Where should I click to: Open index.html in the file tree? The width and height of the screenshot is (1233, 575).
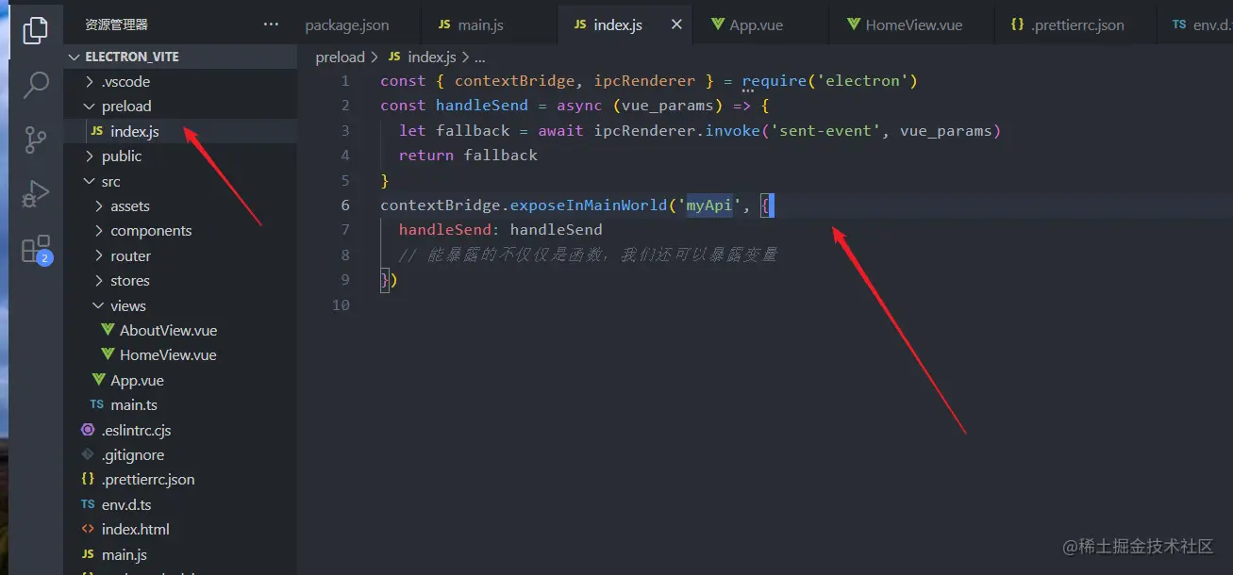click(x=180, y=530)
